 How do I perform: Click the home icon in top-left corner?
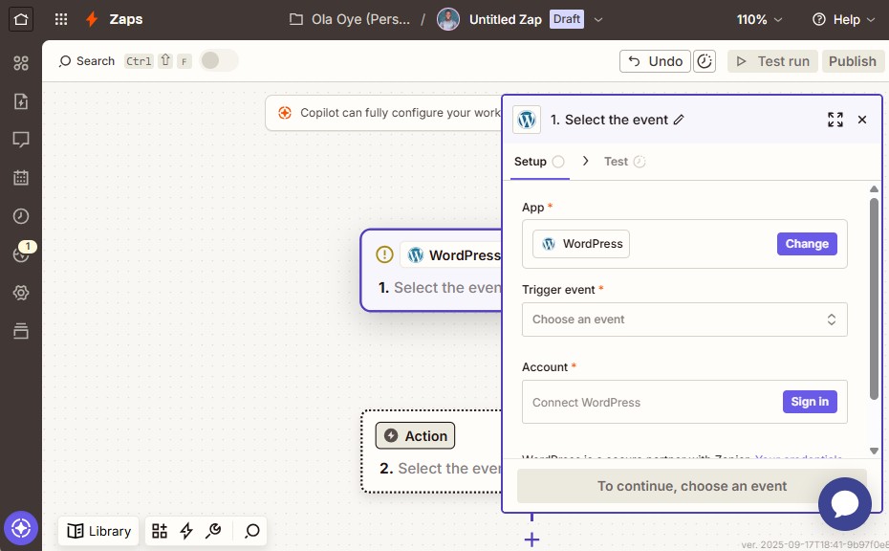click(21, 19)
